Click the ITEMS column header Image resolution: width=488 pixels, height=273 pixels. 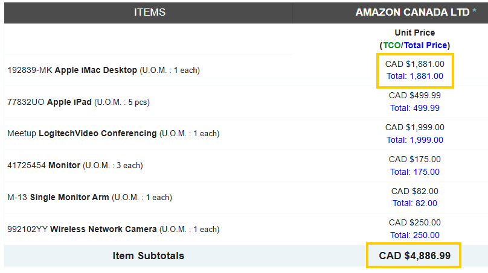tap(149, 12)
